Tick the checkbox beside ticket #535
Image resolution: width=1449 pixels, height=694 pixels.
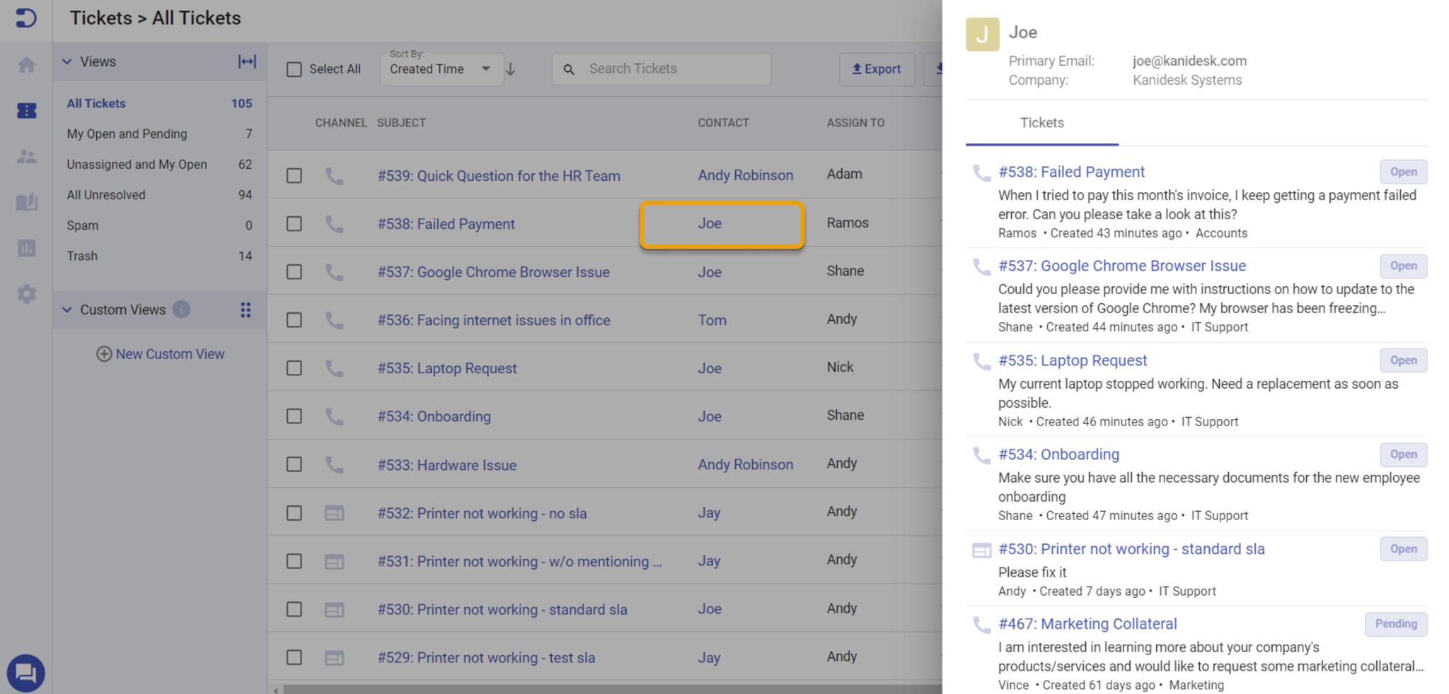[x=294, y=367]
